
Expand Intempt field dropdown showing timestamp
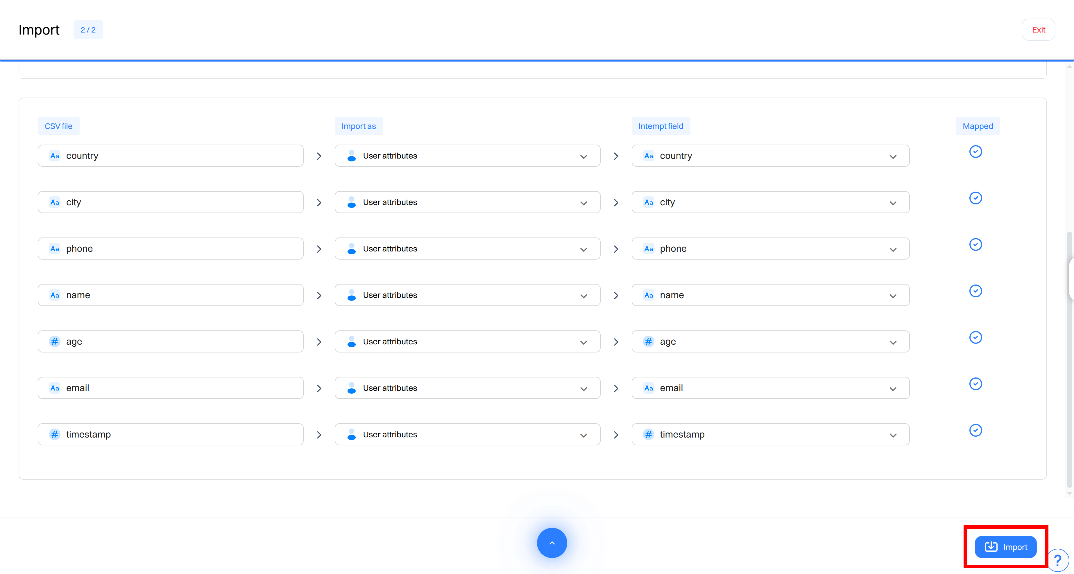[770, 434]
